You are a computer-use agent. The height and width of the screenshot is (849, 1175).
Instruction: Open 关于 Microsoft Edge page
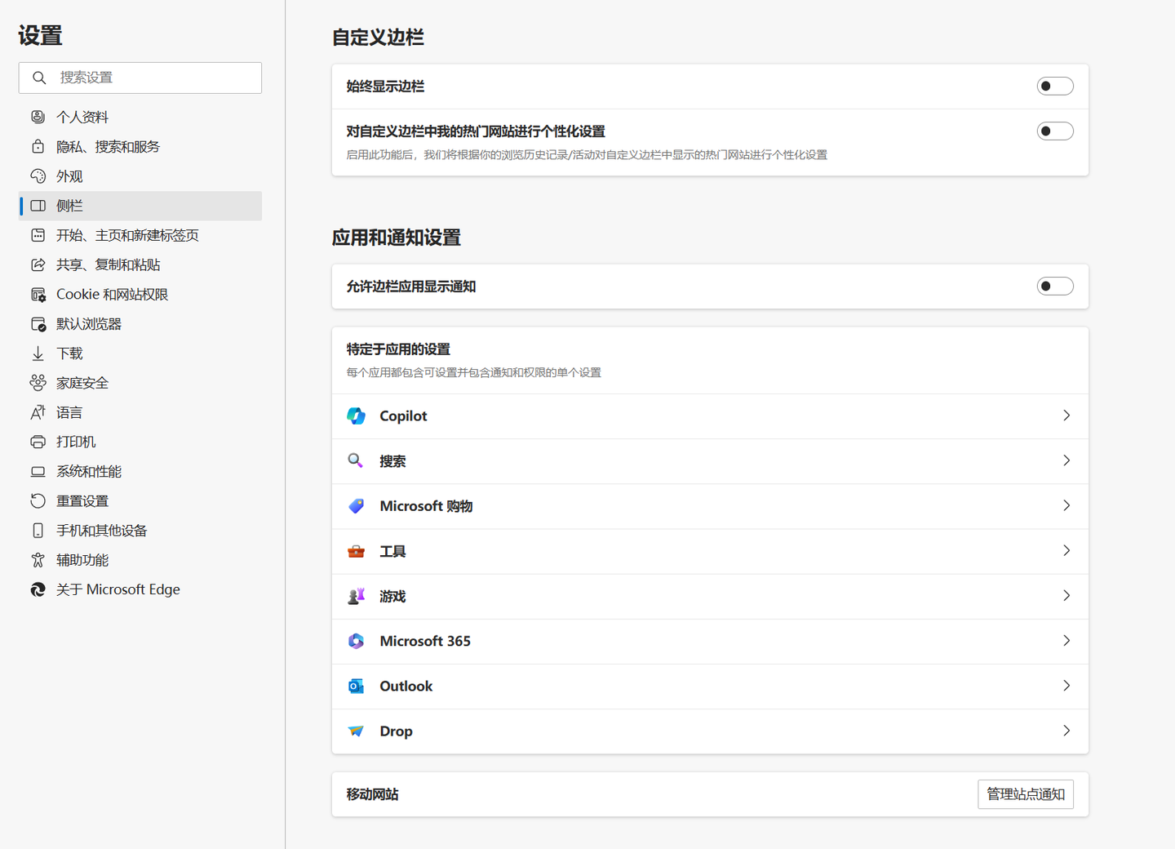(118, 589)
